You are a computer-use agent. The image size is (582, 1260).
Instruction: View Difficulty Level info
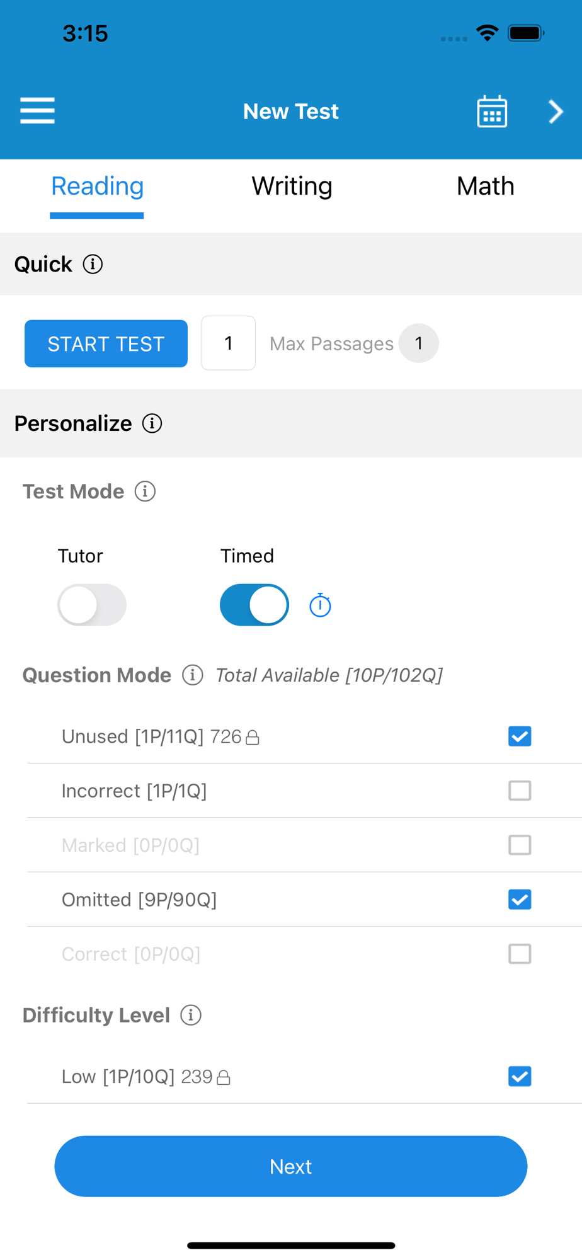[191, 1015]
